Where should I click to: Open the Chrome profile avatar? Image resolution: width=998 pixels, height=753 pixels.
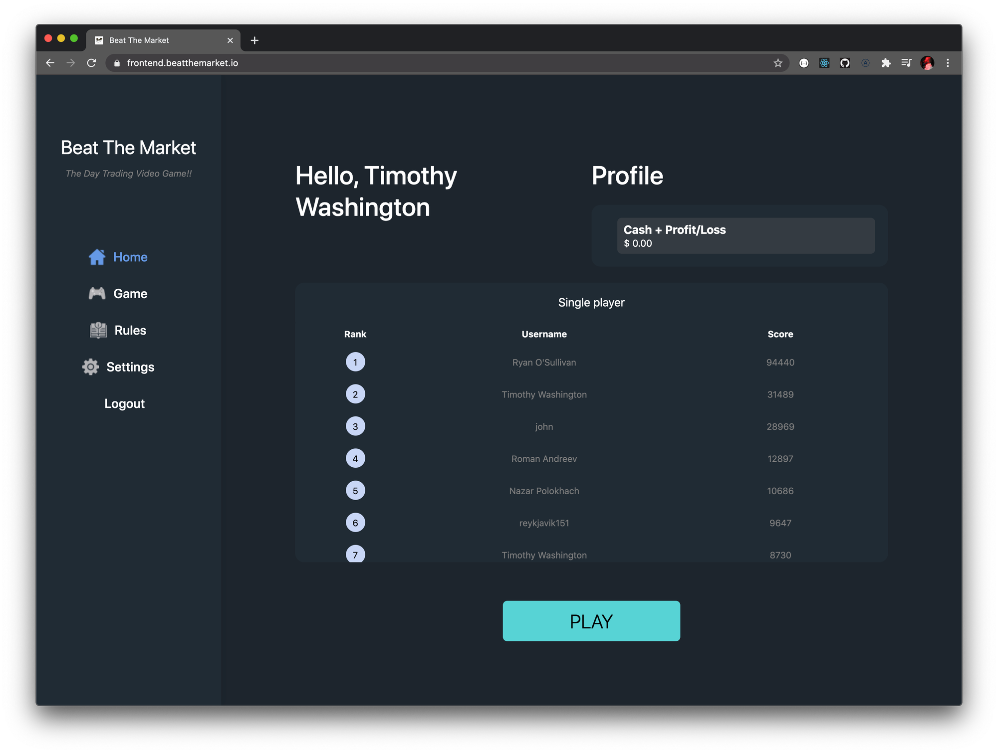click(927, 63)
